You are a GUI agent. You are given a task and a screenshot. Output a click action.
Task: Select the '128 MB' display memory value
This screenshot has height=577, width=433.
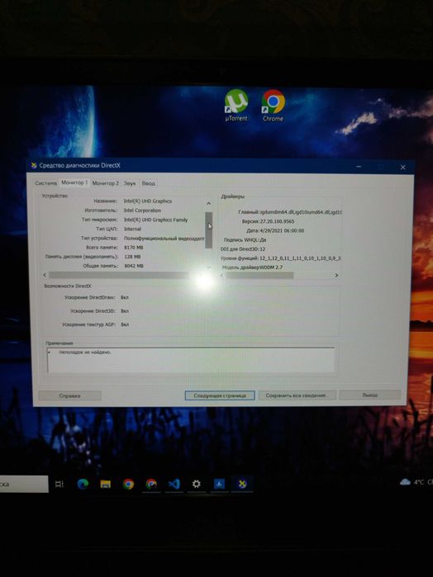[132, 257]
